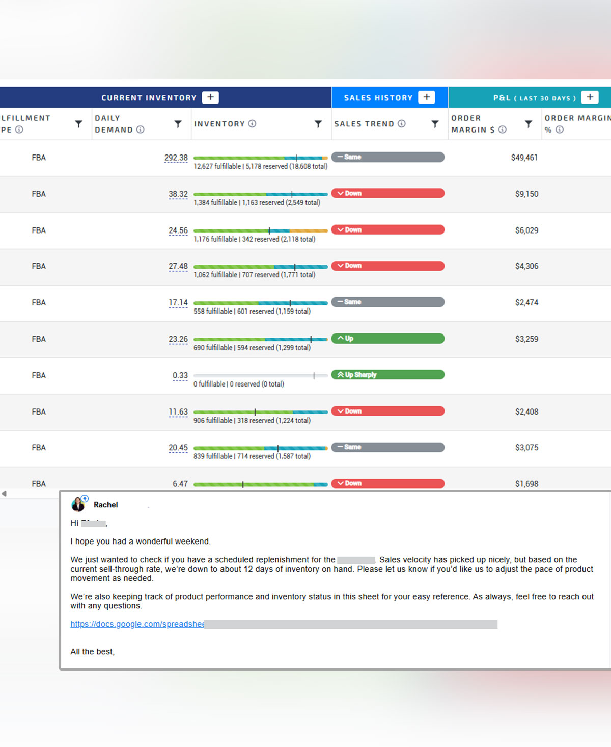611x747 pixels.
Task: Add column to Sales History section
Action: point(427,97)
